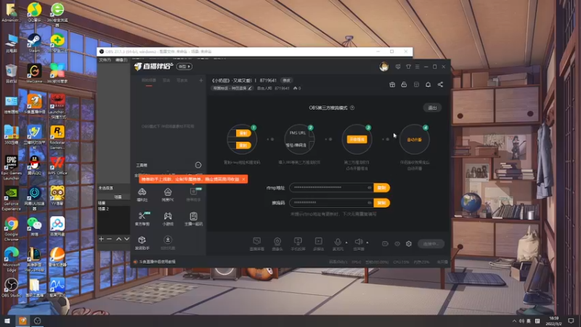
Task: Remove scene with minus in OBS window
Action: [110, 239]
